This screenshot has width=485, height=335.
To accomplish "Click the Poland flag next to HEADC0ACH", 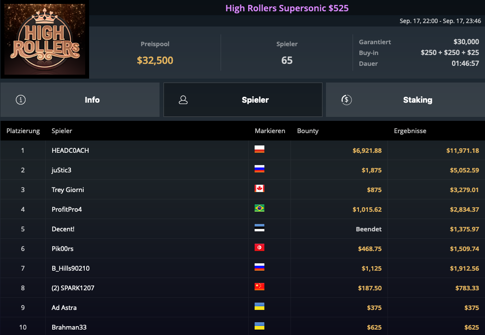I will 259,150.
